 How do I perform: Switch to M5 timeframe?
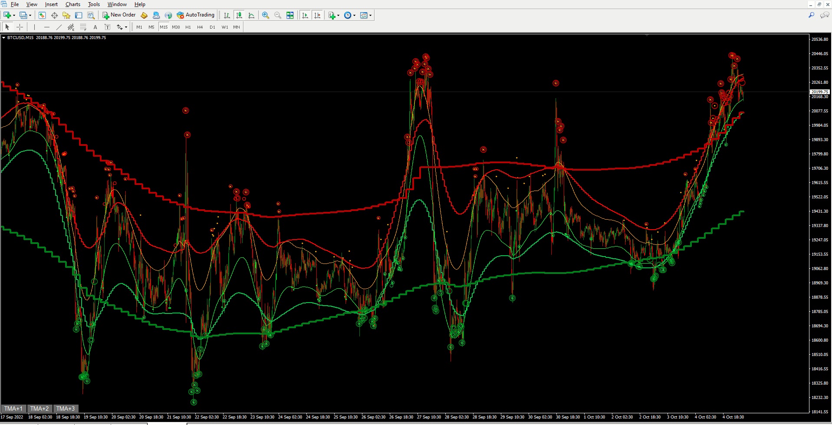click(x=151, y=27)
